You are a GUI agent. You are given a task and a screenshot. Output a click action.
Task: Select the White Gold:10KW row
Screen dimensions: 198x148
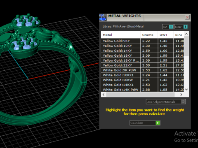142,80
